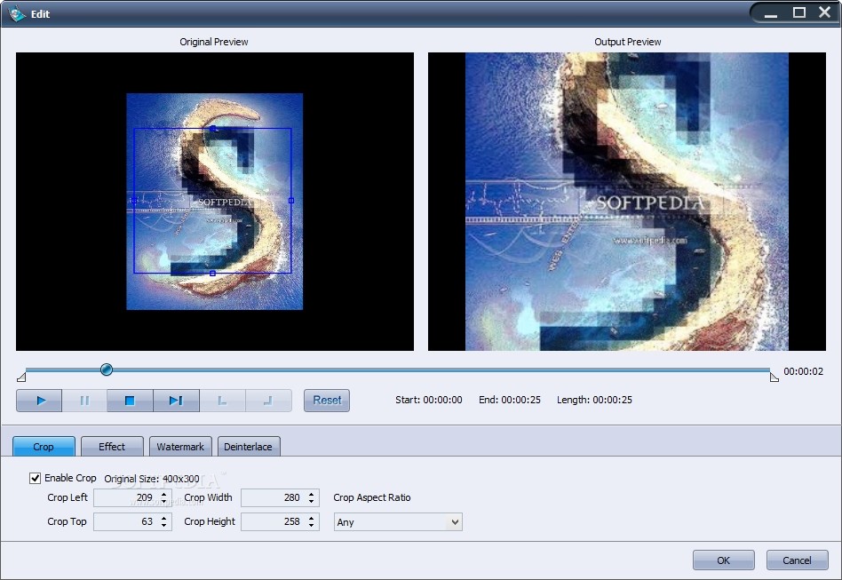842x580 pixels.
Task: Click the end trim marker triangle
Action: click(x=774, y=377)
